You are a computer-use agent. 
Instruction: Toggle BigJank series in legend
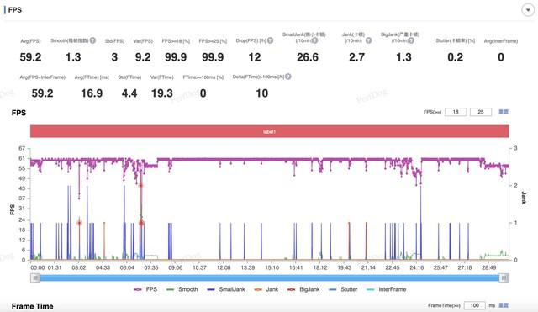[303, 289]
